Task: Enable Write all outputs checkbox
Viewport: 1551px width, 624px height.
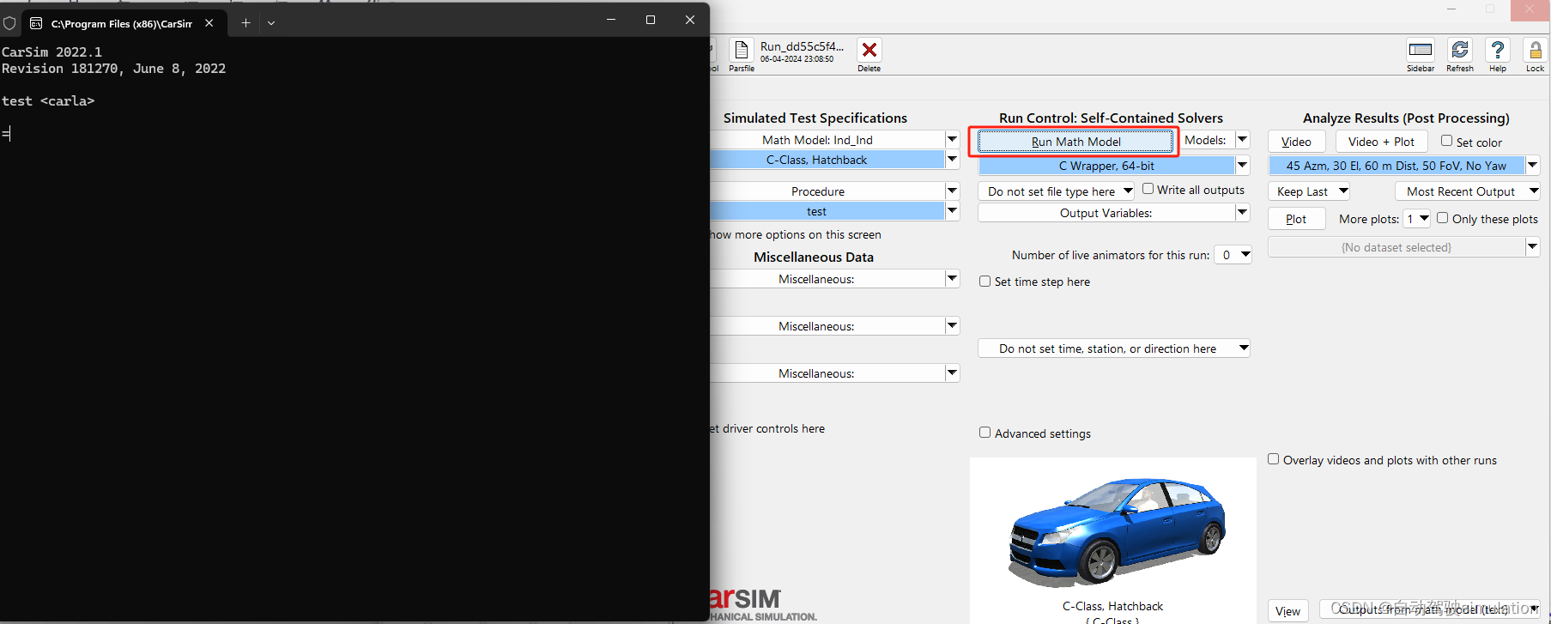Action: [1148, 189]
